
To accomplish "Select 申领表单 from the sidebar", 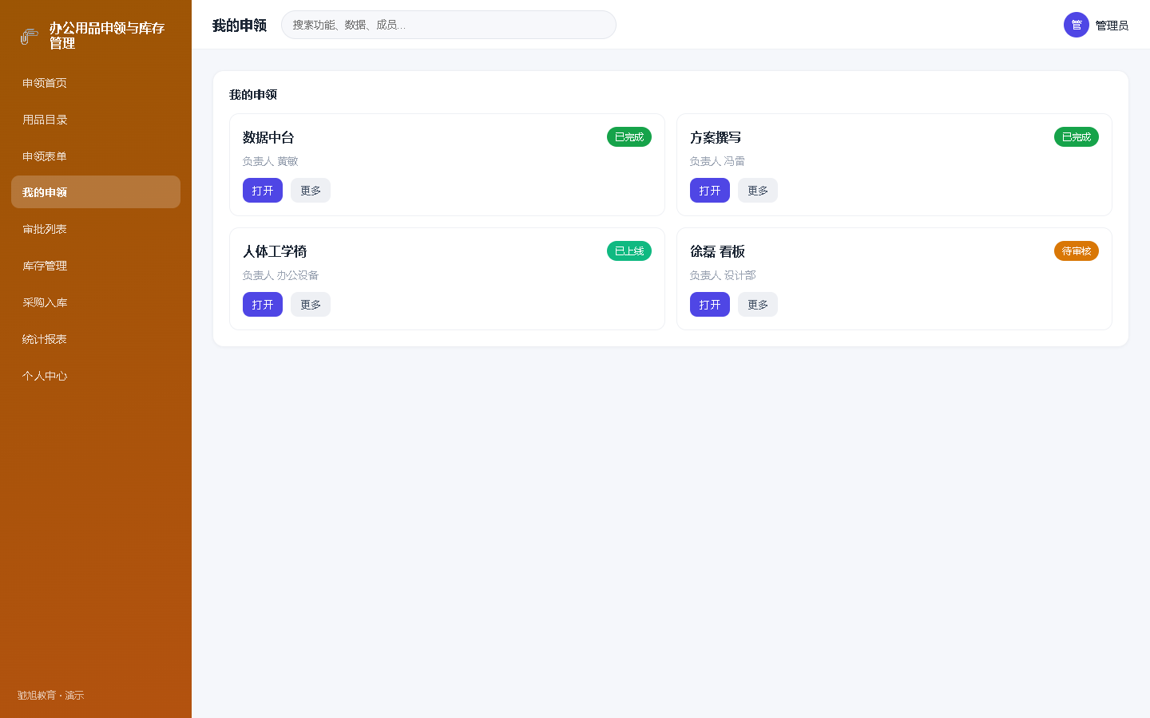I will [x=96, y=156].
